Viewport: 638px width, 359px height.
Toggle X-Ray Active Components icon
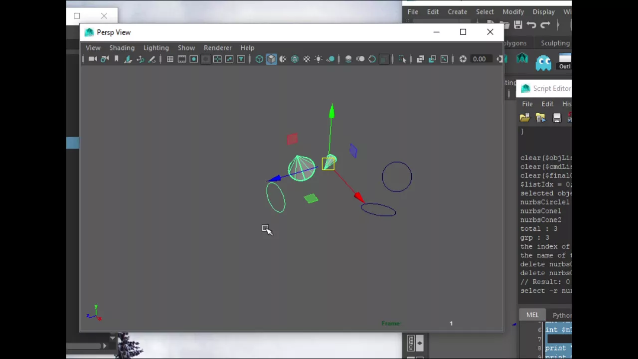point(432,59)
